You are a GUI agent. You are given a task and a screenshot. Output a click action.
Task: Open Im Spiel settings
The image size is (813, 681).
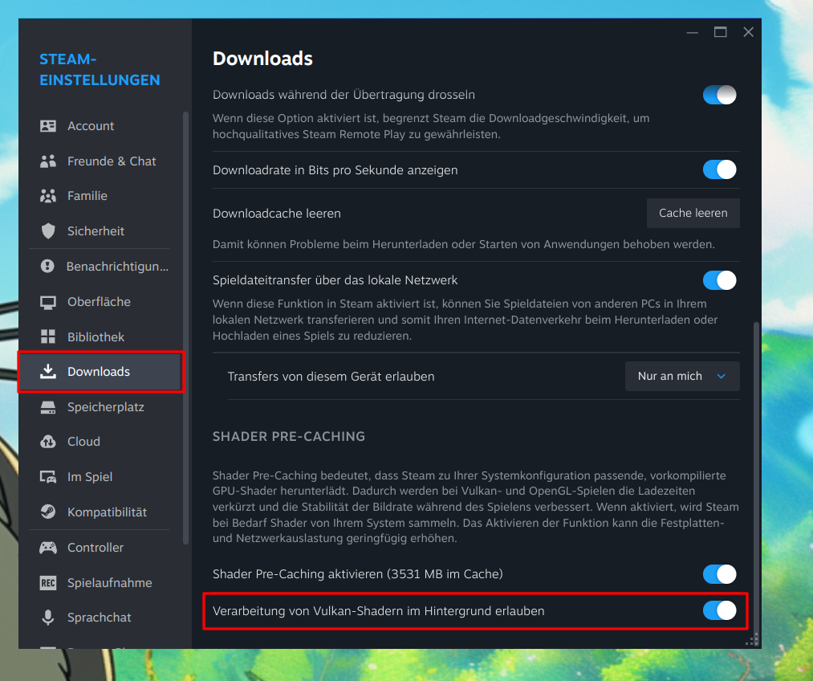coord(100,477)
